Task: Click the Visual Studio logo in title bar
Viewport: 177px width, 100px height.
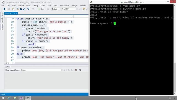Action: tap(3, 2)
